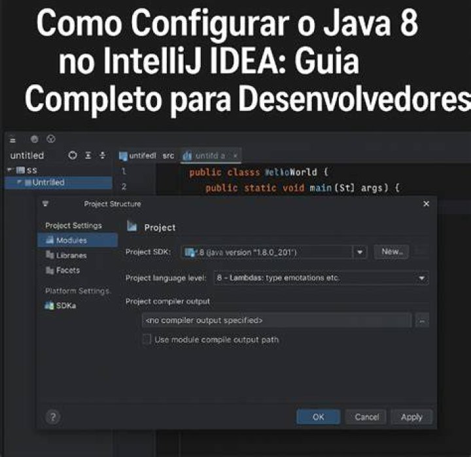
Task: Click the Cancel button
Action: 366,417
